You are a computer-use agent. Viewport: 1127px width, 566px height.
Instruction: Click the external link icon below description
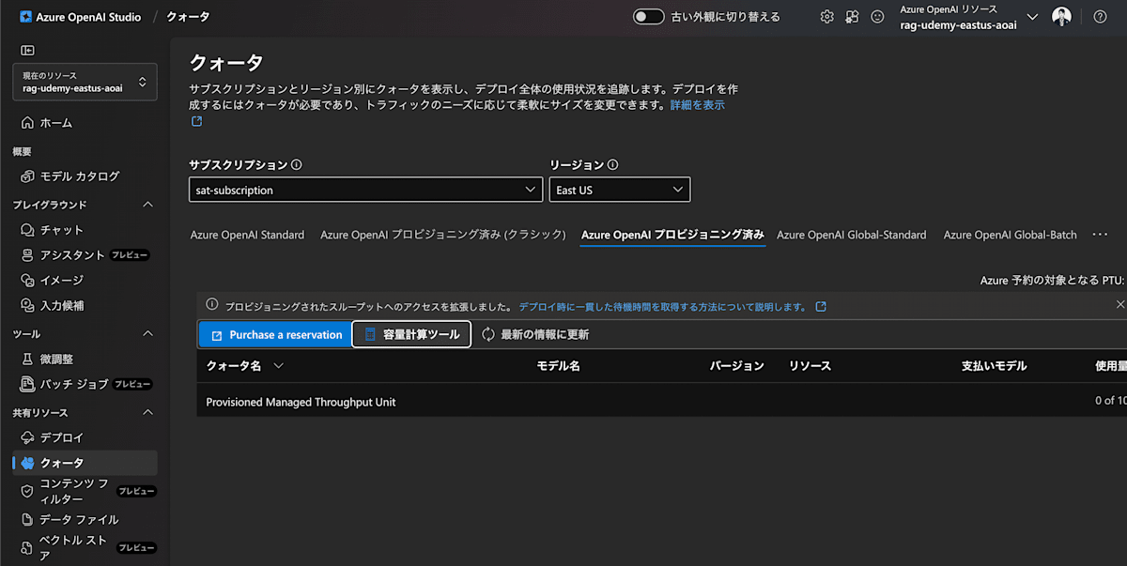196,121
